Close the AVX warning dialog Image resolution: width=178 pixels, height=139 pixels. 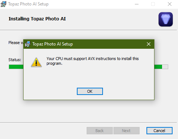point(149,44)
